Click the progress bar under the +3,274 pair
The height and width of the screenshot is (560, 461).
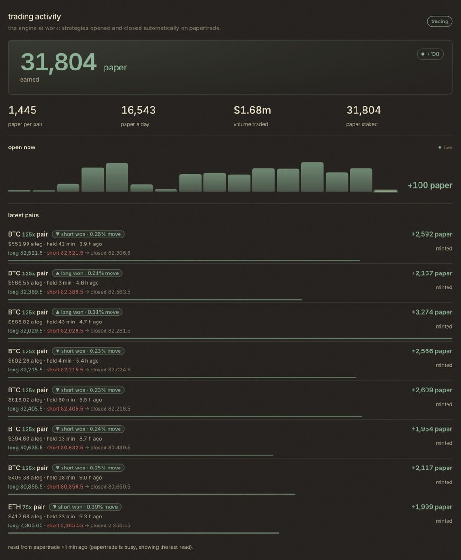(x=230, y=338)
